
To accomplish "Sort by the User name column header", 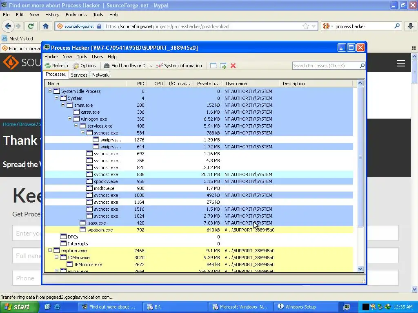I will pyautogui.click(x=251, y=84).
